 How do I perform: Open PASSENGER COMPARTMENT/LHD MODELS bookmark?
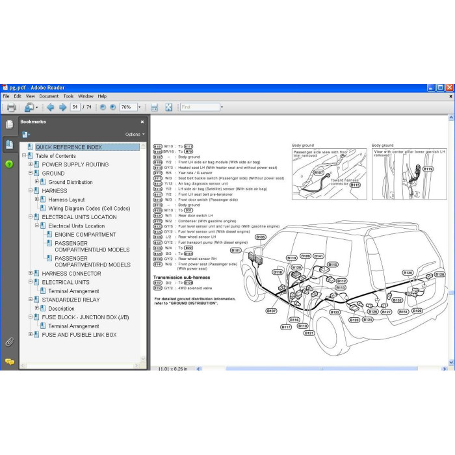click(92, 246)
